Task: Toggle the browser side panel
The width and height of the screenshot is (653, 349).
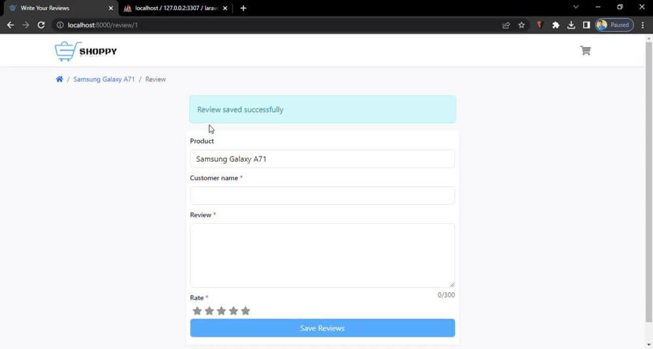Action: [586, 25]
